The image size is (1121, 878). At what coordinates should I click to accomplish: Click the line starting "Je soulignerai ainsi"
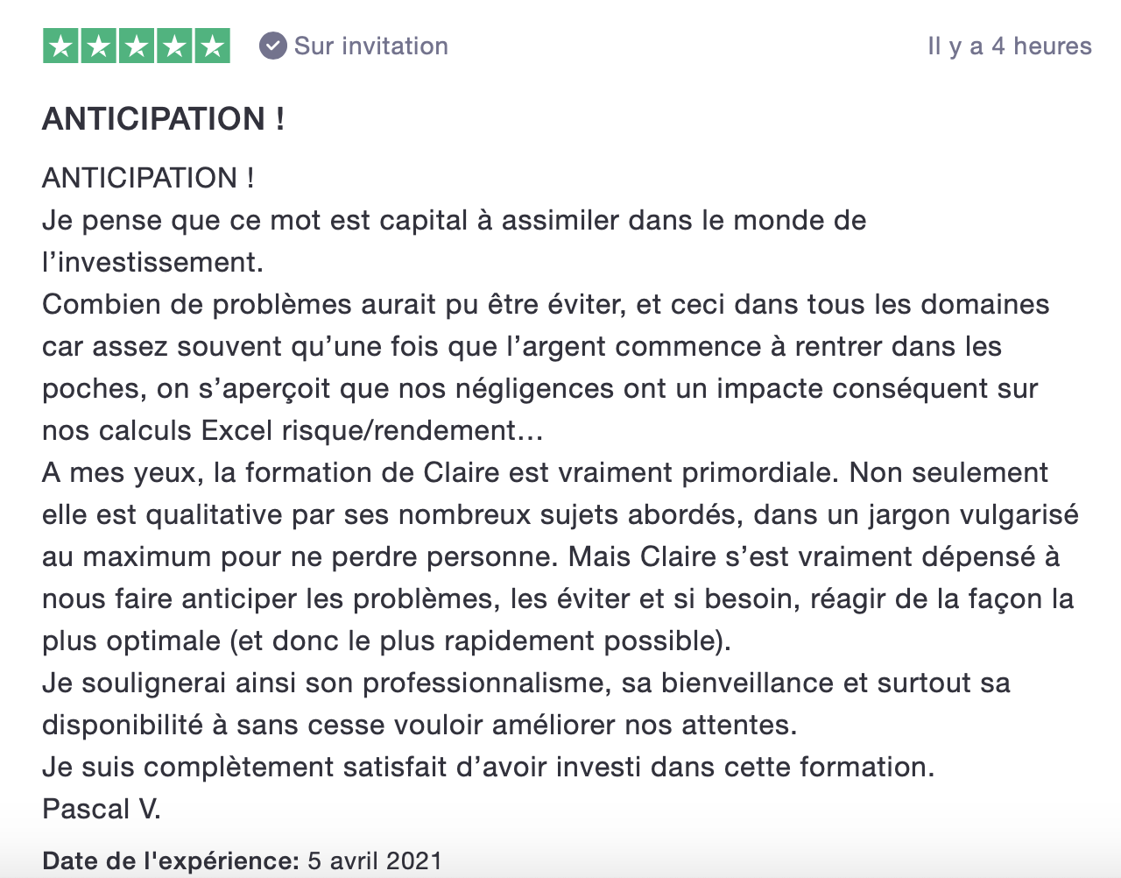pyautogui.click(x=525, y=683)
